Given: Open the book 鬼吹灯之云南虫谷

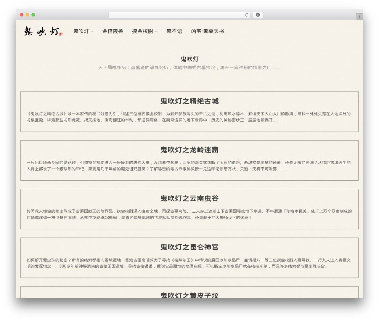Looking at the screenshot, I should click(189, 198).
